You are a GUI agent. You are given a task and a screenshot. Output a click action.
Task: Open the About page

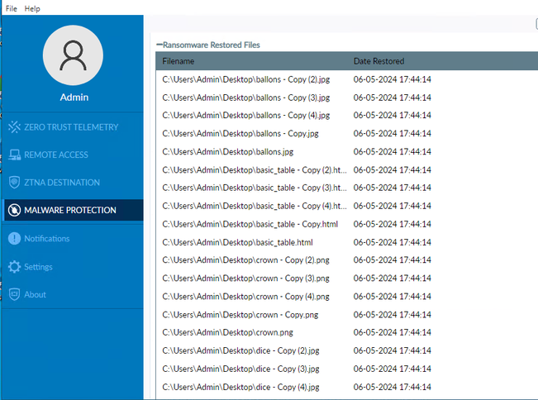pos(73,294)
